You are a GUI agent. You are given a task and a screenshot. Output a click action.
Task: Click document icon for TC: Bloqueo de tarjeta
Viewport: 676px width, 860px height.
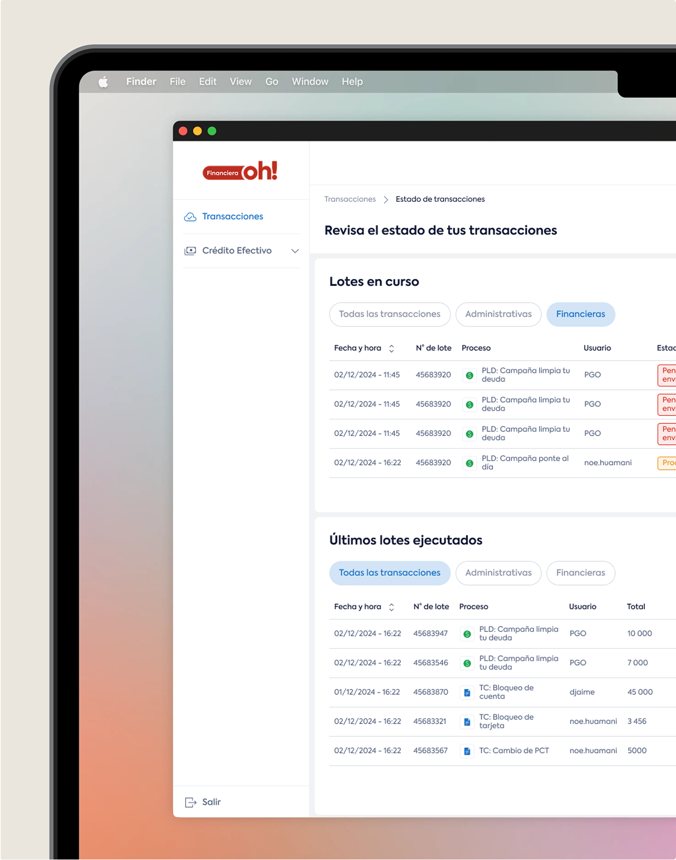pos(467,722)
